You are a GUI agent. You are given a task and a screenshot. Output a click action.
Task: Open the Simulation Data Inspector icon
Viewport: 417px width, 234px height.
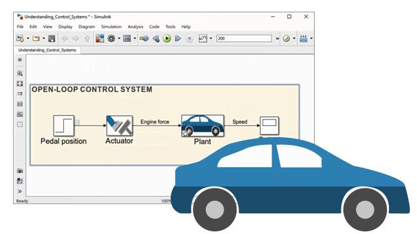pyautogui.click(x=203, y=39)
